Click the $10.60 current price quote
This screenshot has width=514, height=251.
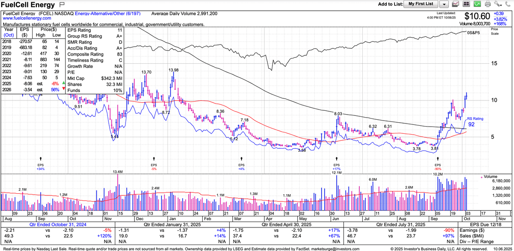point(478,17)
